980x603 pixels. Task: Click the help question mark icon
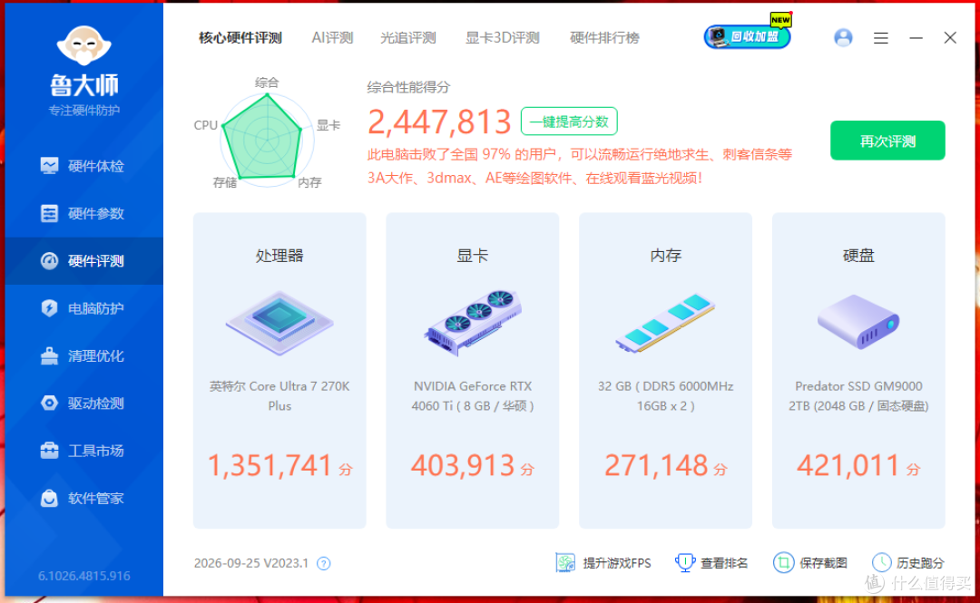click(x=323, y=564)
